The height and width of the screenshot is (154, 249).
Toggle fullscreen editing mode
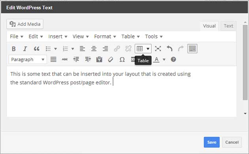click(158, 48)
